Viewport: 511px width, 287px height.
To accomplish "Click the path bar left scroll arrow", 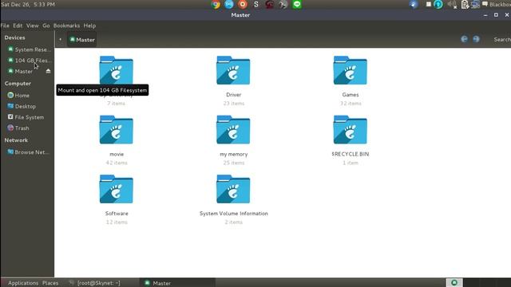I will pyautogui.click(x=61, y=40).
